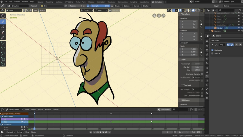Click the Strokes header button
The width and height of the screenshot is (243, 137).
[x=42, y=10]
